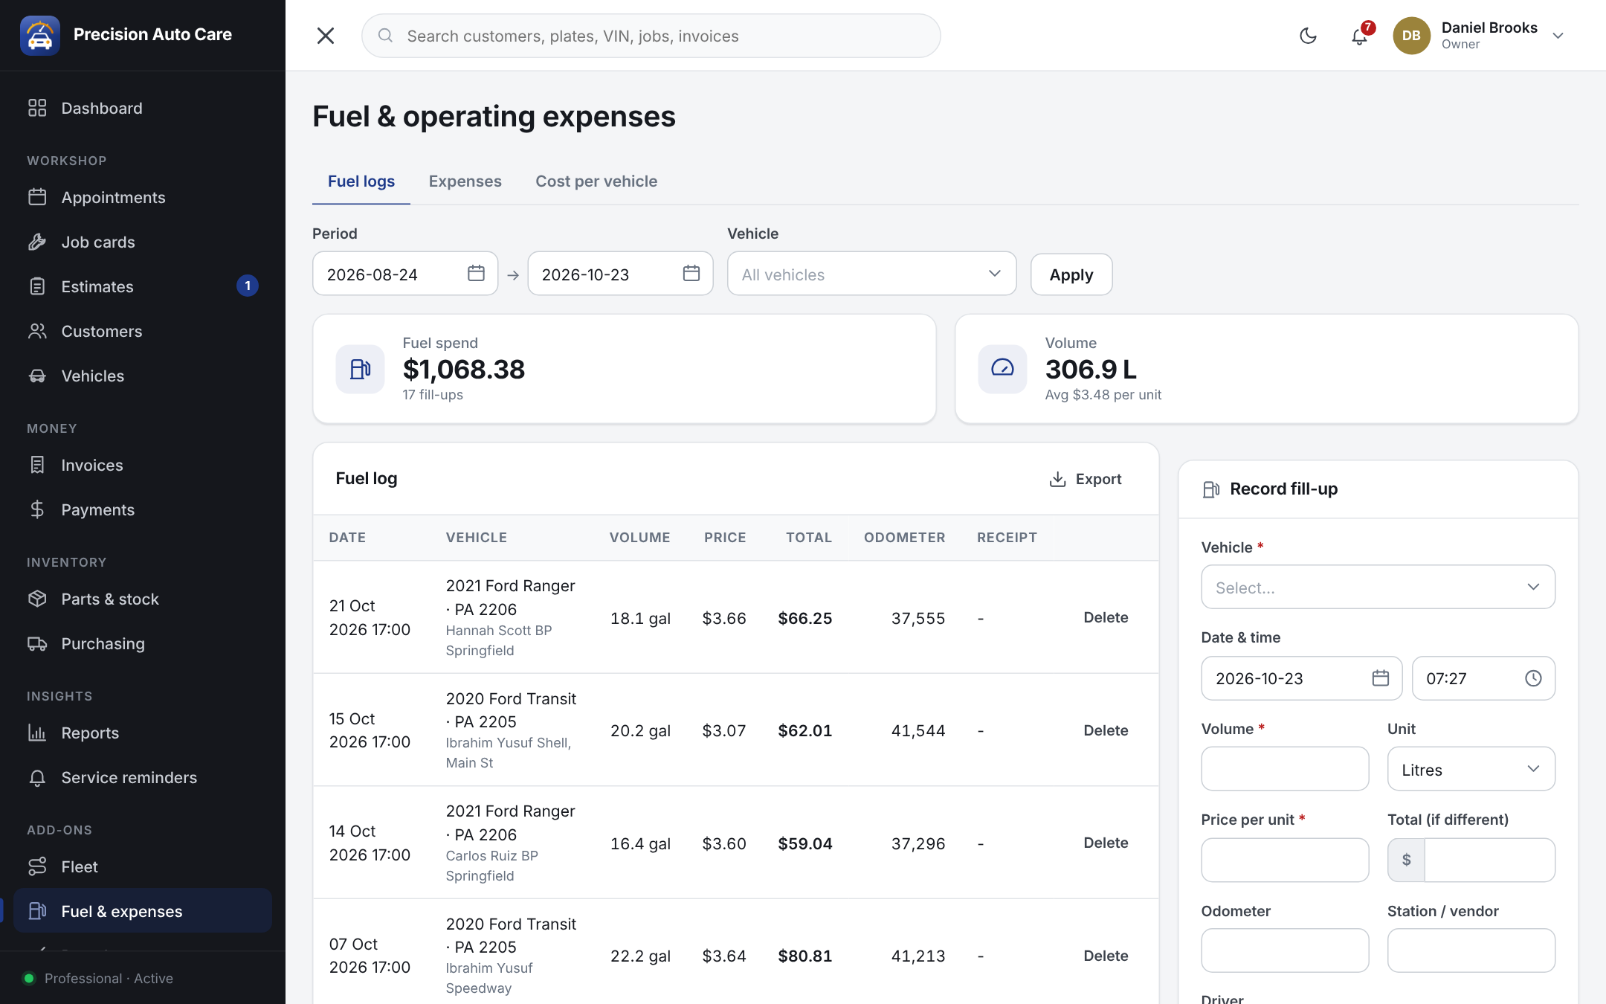The width and height of the screenshot is (1606, 1004).
Task: Click the Total (if different) input
Action: point(1489,860)
